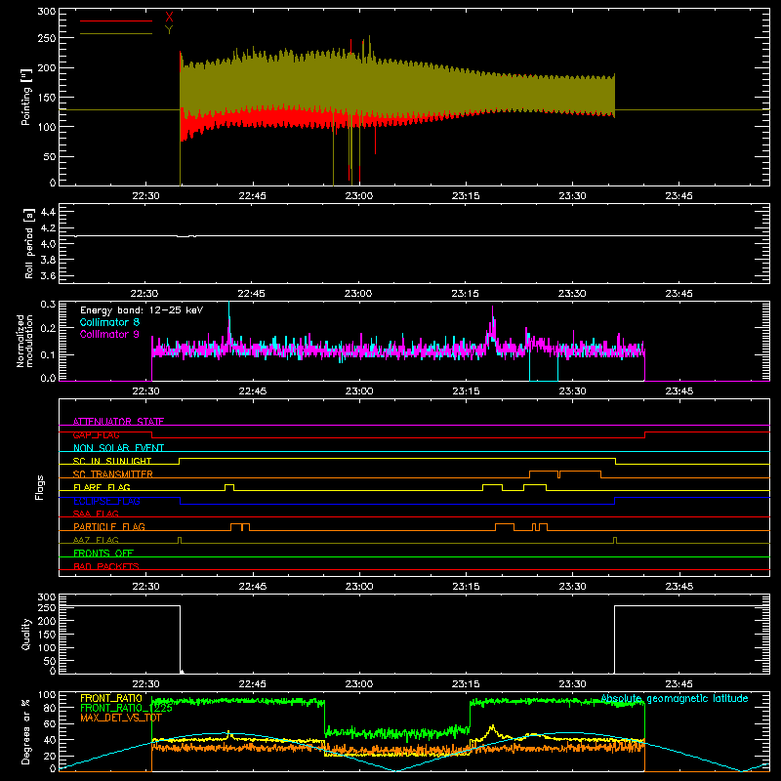This screenshot has height=781, width=781.
Task: Click the 23:30 tick under the modulation plot
Action: pyautogui.click(x=572, y=391)
